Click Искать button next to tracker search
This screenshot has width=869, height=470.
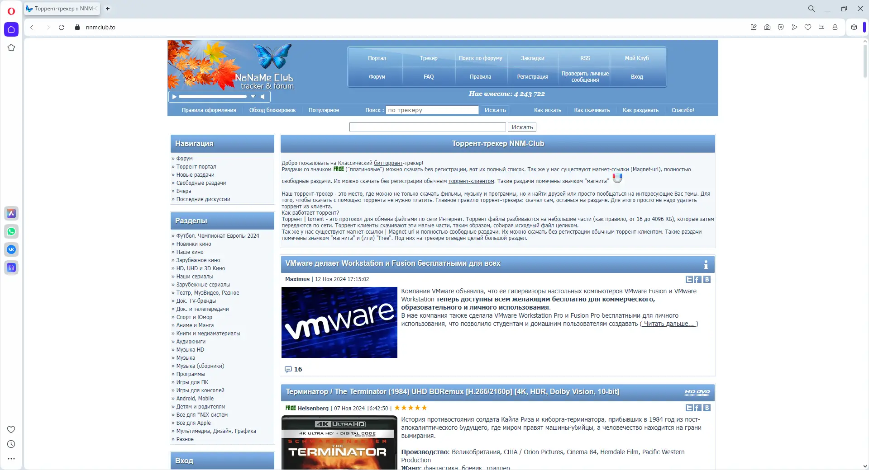(495, 110)
